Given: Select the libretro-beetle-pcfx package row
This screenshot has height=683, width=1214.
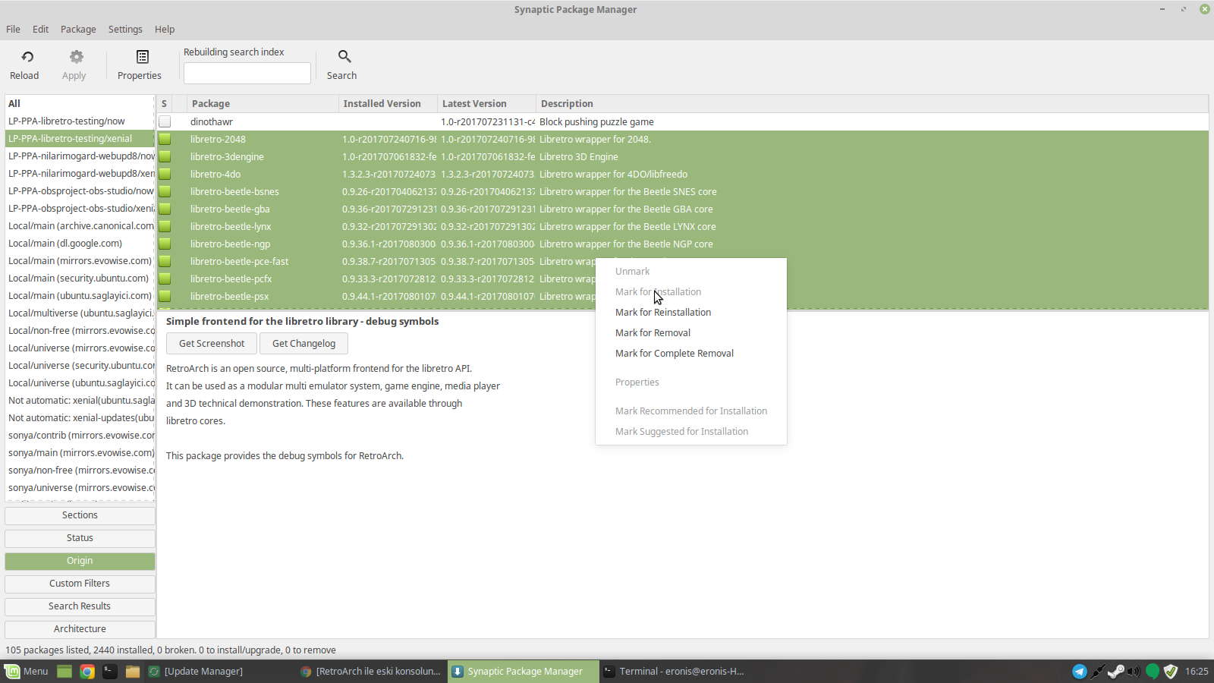Looking at the screenshot, I should [x=376, y=279].
